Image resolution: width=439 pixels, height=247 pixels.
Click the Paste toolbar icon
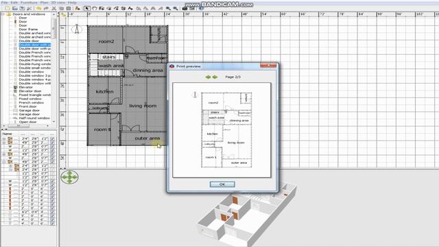(69, 8)
